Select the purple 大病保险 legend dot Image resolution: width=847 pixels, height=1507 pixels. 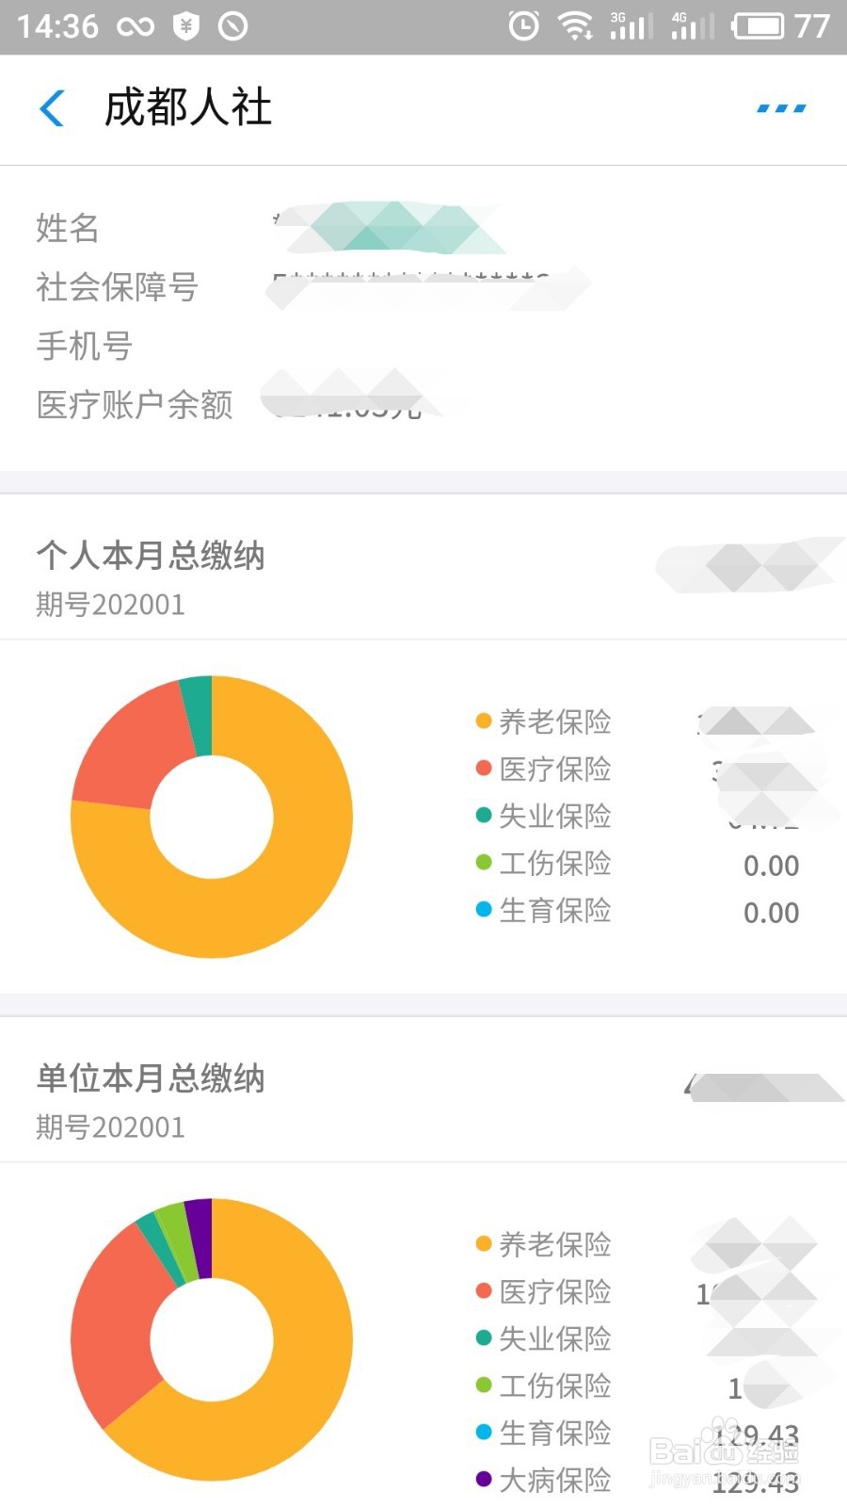pos(484,1479)
